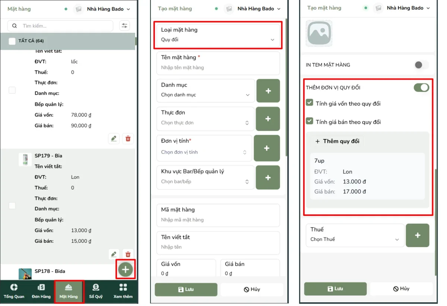Tick checkbox of SP179 - Bia row
The width and height of the screenshot is (447, 306).
point(12,205)
